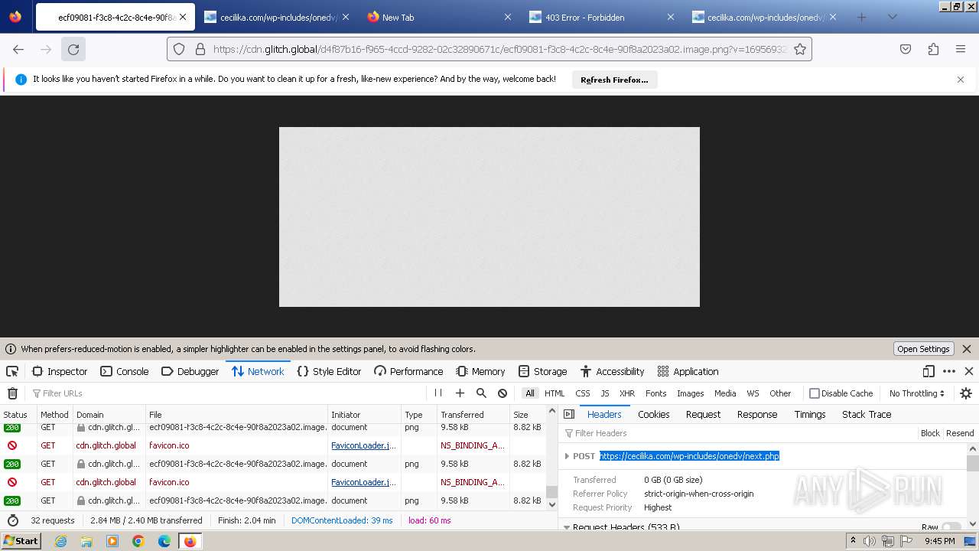The image size is (979, 551).
Task: Toggle Raw request headers switch
Action: 951,527
